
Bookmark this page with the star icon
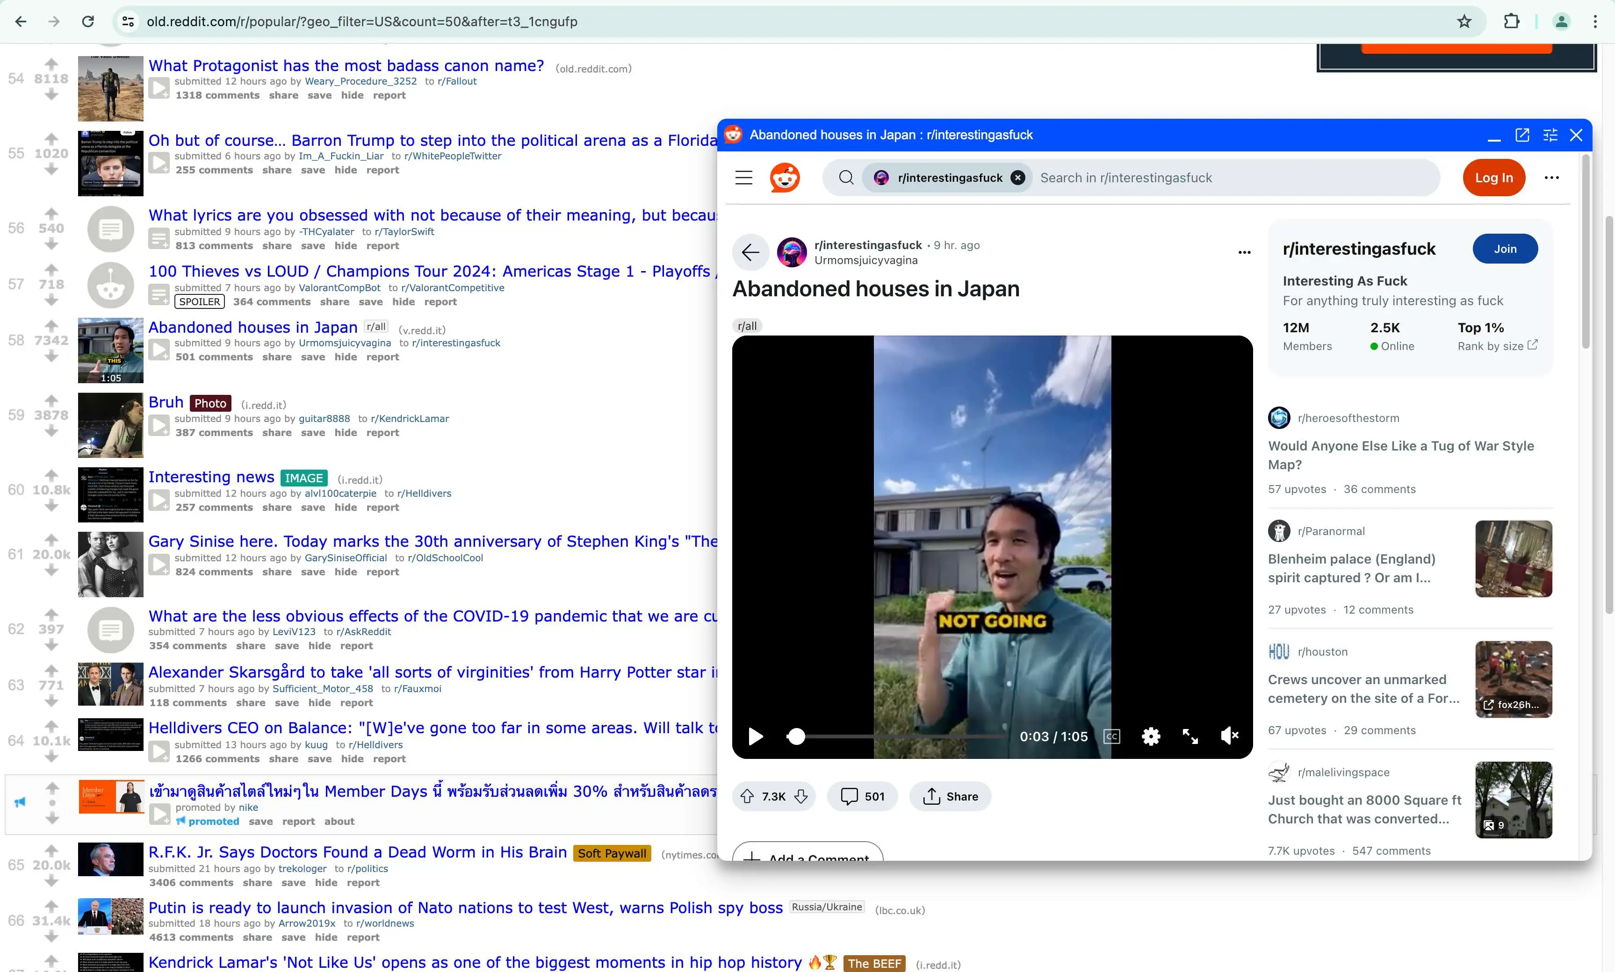tap(1464, 21)
